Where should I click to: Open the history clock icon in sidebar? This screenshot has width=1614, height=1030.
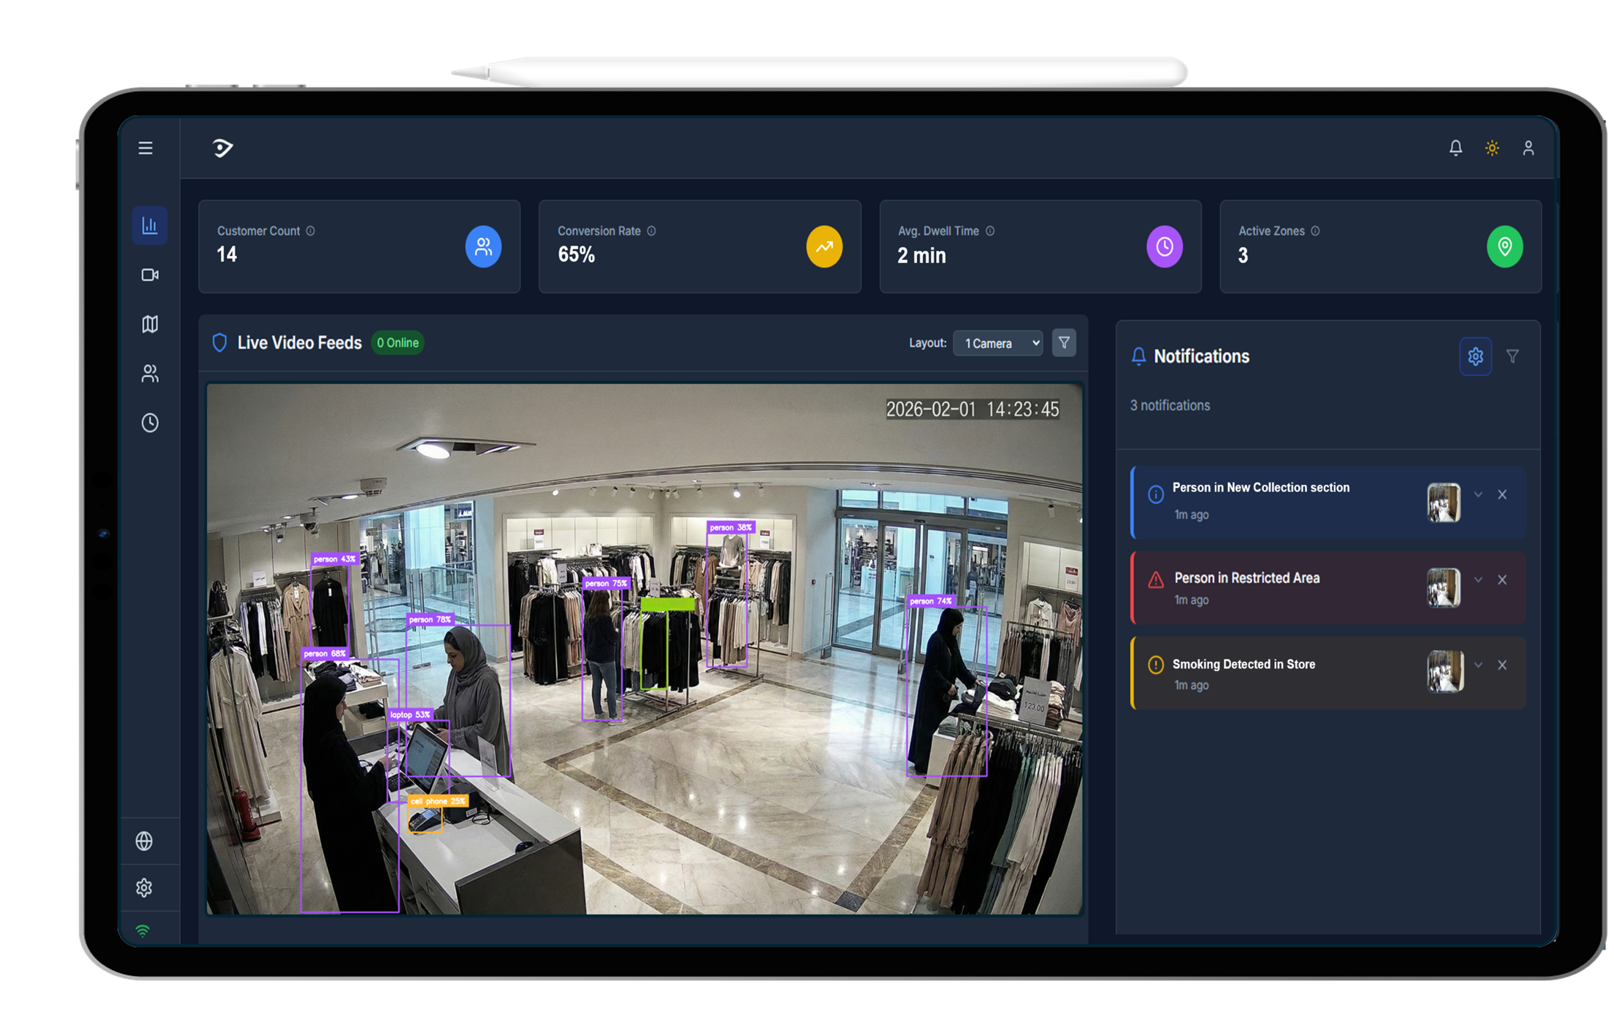(149, 423)
